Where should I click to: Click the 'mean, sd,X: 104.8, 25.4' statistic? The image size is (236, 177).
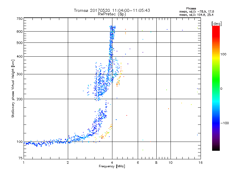pos(196,15)
